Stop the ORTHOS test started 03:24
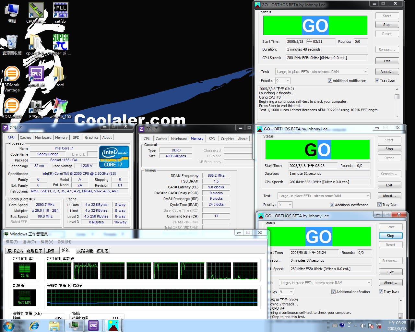The height and width of the screenshot is (332, 415). point(390,236)
